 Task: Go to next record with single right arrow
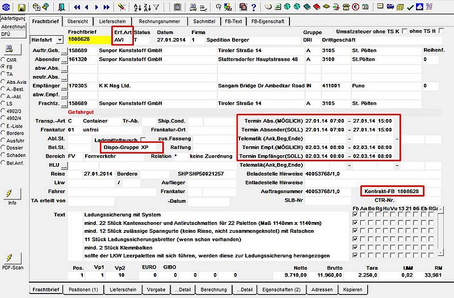(x=96, y=7)
